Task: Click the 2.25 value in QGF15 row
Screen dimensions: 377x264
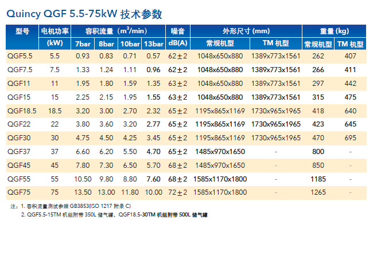Action: (x=83, y=97)
